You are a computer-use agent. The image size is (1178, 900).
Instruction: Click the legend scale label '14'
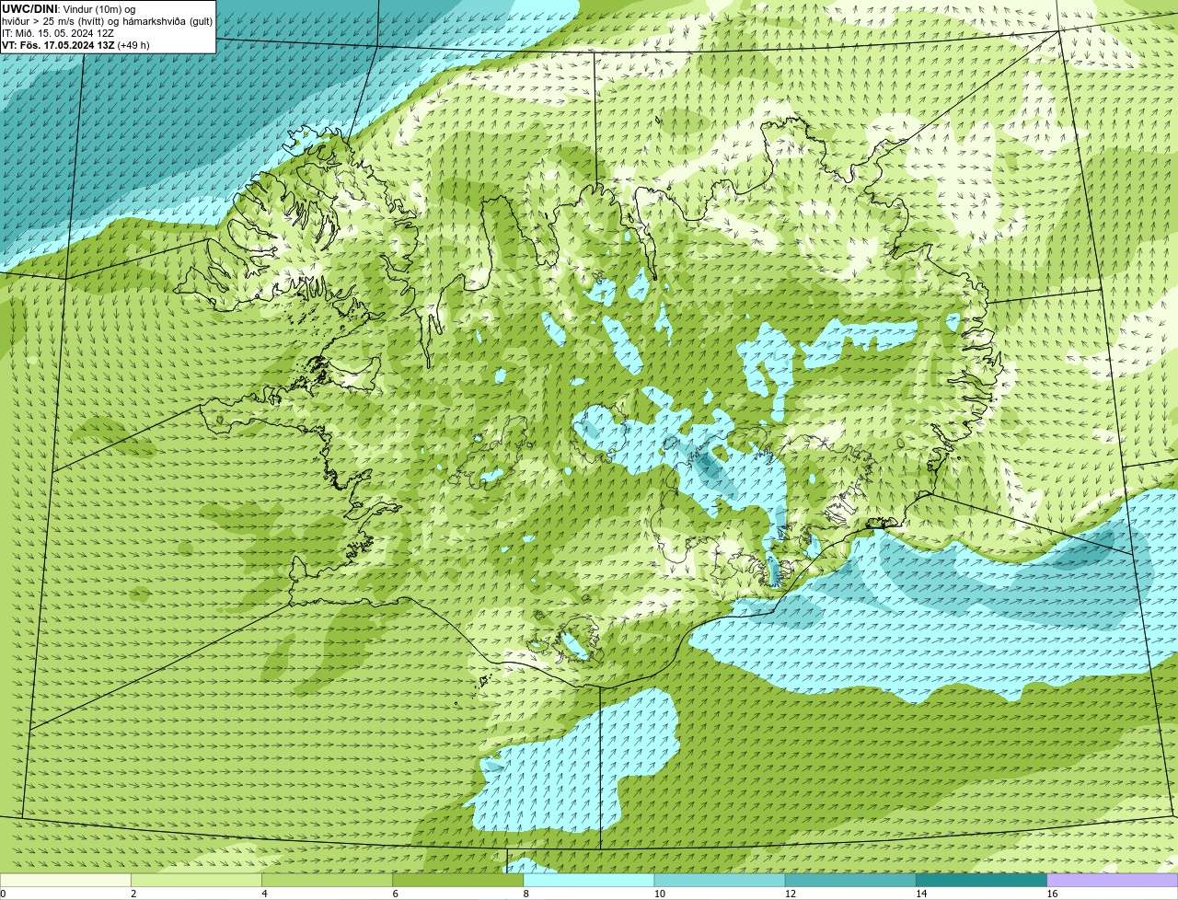click(x=920, y=894)
